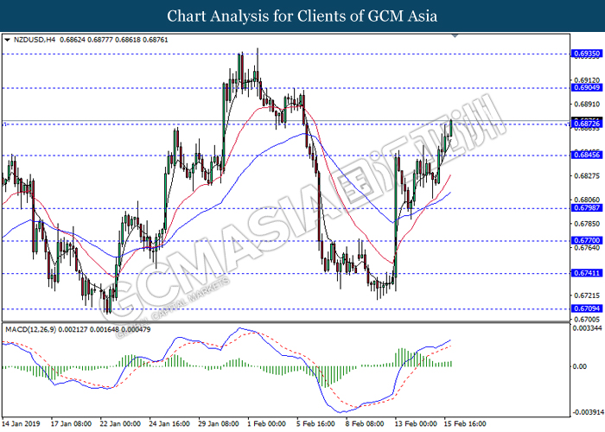This screenshot has height=432, width=605.
Task: Select the 0.69049 price level label
Action: click(587, 87)
